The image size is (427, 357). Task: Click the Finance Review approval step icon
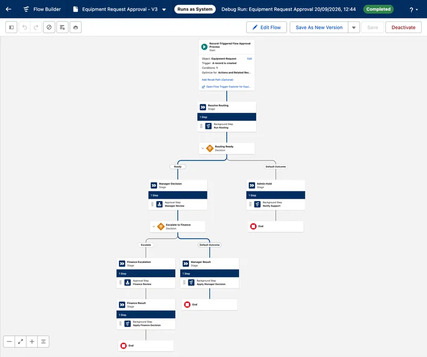pos(128,283)
